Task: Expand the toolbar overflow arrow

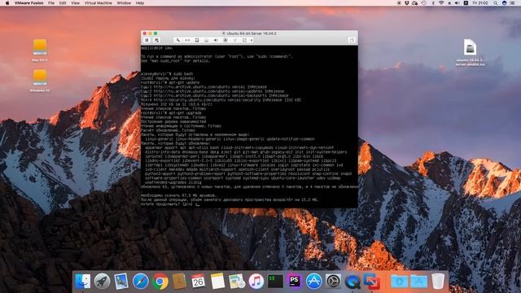Action: pos(252,40)
